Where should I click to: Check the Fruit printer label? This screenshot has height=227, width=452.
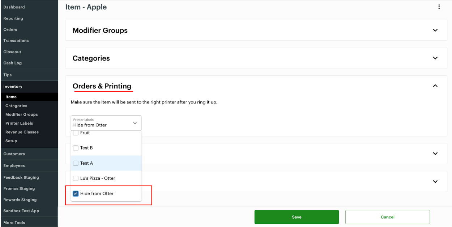click(76, 133)
